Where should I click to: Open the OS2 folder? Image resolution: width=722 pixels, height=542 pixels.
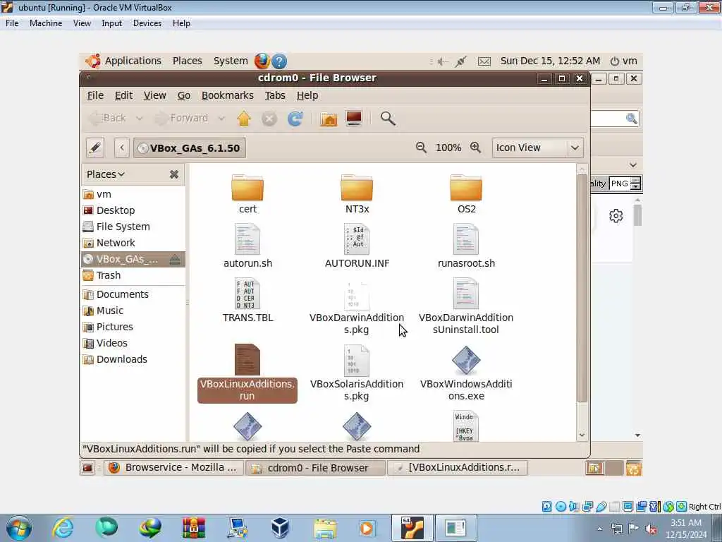(x=466, y=193)
